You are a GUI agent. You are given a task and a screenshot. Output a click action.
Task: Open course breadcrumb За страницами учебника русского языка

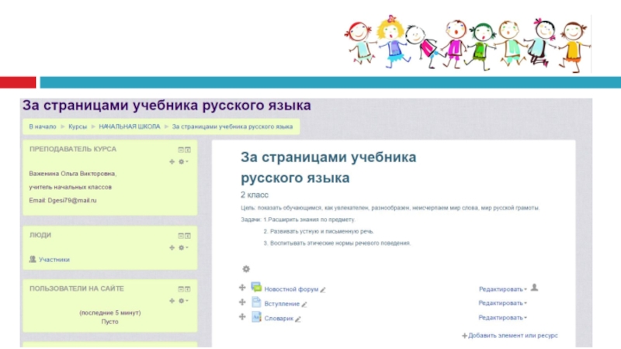click(232, 126)
